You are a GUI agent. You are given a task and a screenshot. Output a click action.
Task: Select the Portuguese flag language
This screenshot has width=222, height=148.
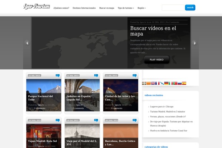175,83
